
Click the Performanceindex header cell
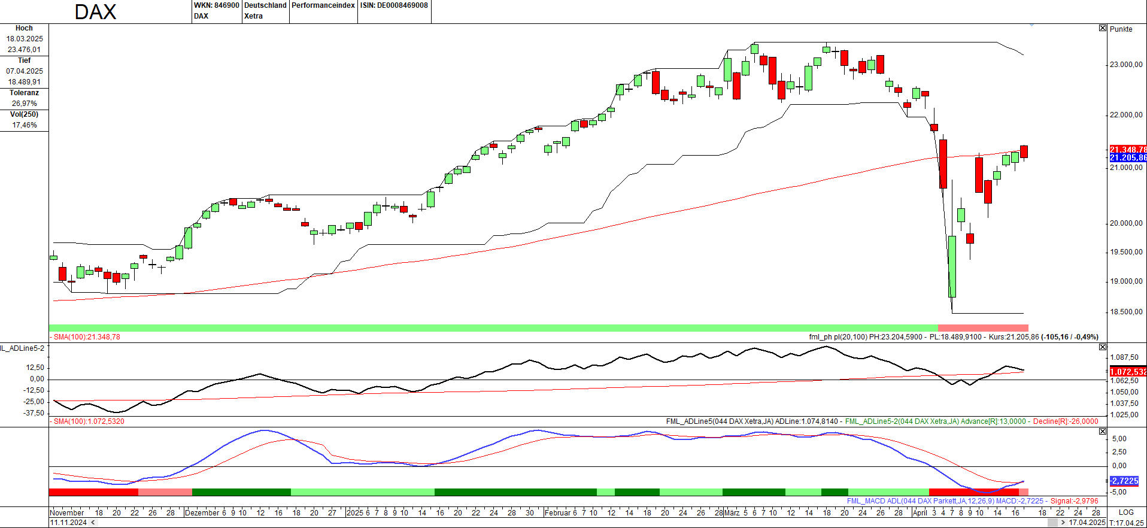point(323,5)
